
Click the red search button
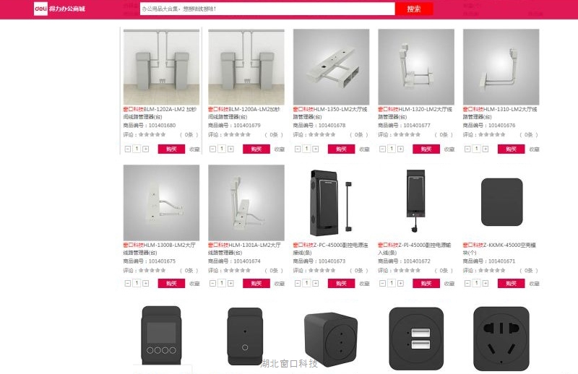pos(413,9)
